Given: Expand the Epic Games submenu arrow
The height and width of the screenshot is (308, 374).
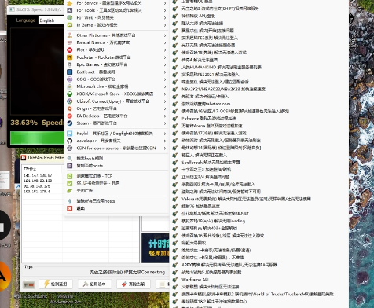Looking at the screenshot, I should [x=165, y=64].
